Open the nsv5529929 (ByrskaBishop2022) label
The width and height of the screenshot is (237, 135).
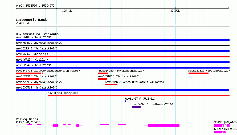coord(39,82)
